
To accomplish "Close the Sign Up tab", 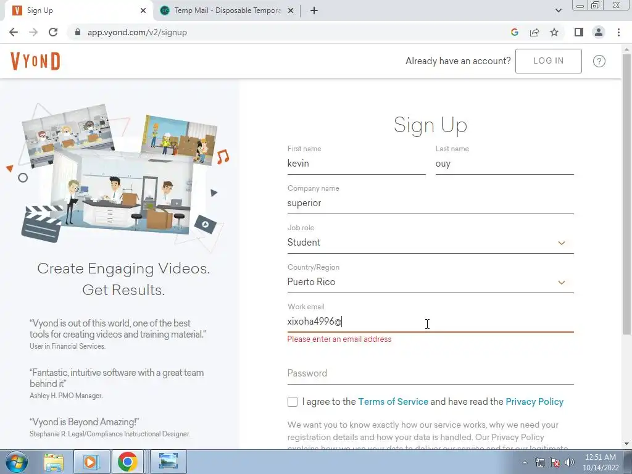I will (143, 10).
